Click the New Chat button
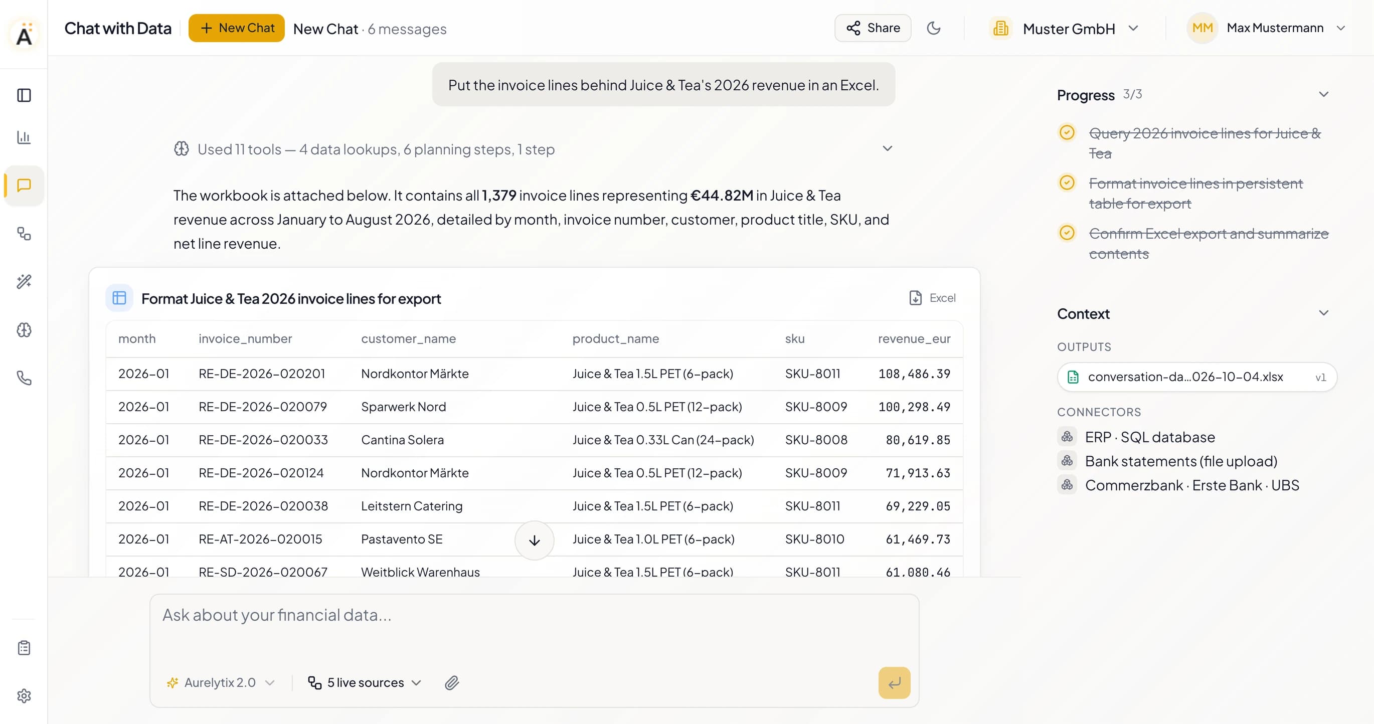The width and height of the screenshot is (1374, 724). click(x=236, y=28)
